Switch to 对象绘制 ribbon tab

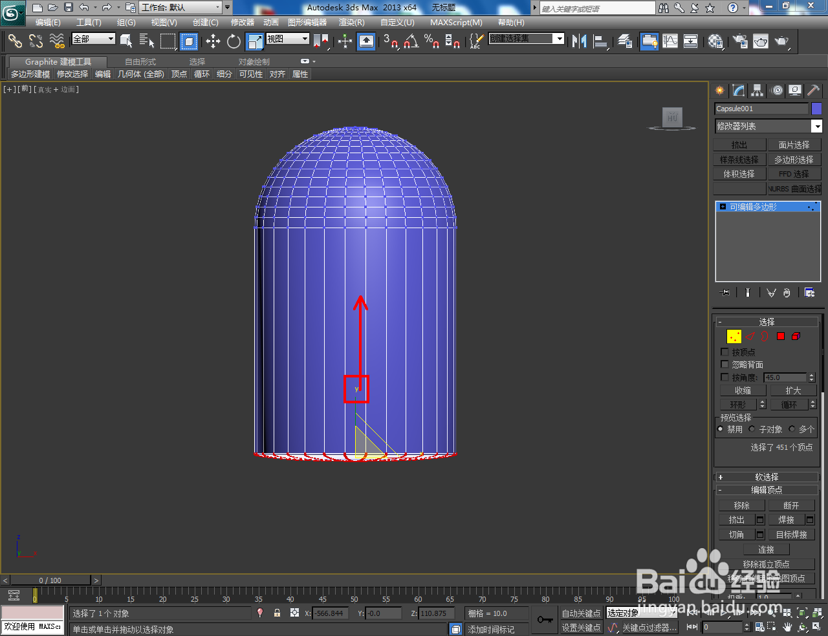254,62
